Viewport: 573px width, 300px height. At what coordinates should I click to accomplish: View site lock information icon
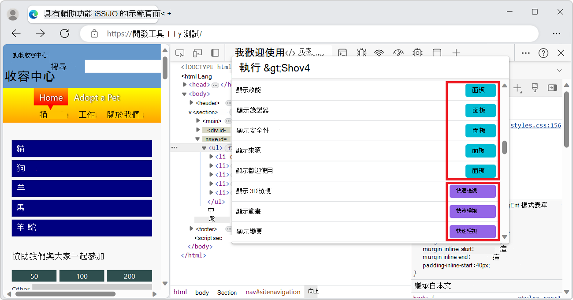[93, 34]
